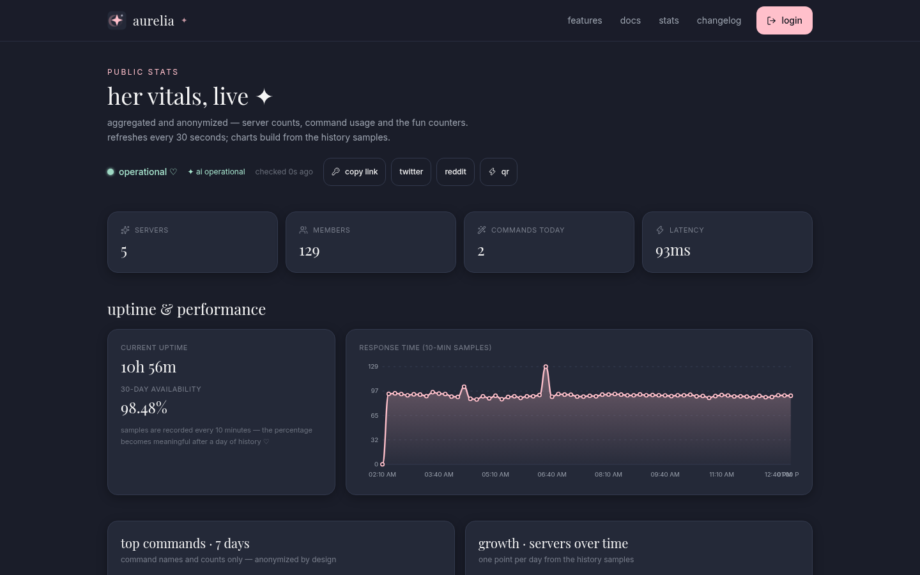Viewport: 920px width, 575px height.
Task: Click the commands today value 2
Action: 481,250
